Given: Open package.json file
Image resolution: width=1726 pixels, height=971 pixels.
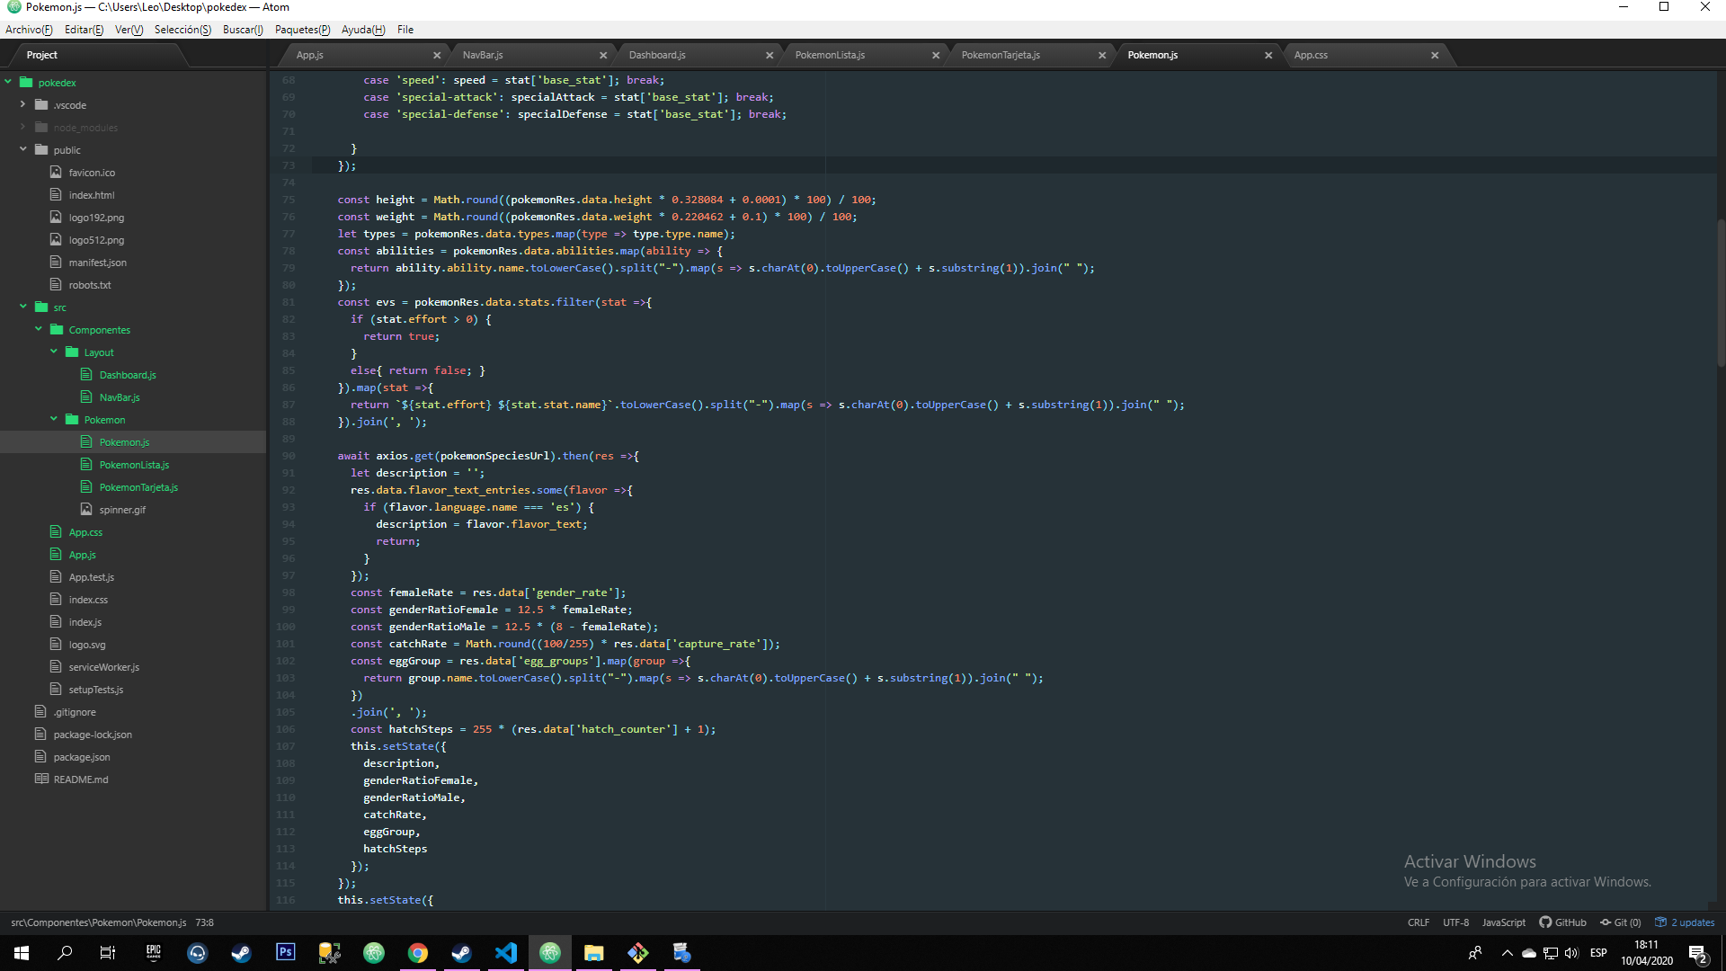Looking at the screenshot, I should pyautogui.click(x=82, y=757).
